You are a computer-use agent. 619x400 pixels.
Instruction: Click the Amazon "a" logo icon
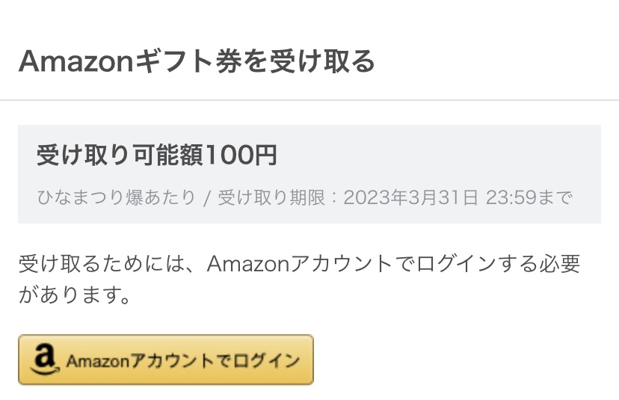tap(45, 359)
